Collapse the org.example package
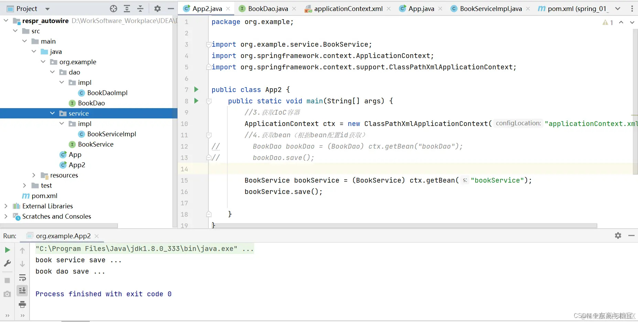This screenshot has height=322, width=638. [x=43, y=62]
